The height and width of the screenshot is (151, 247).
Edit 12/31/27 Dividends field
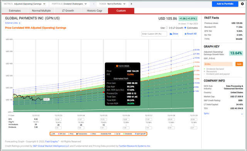pos(149,128)
